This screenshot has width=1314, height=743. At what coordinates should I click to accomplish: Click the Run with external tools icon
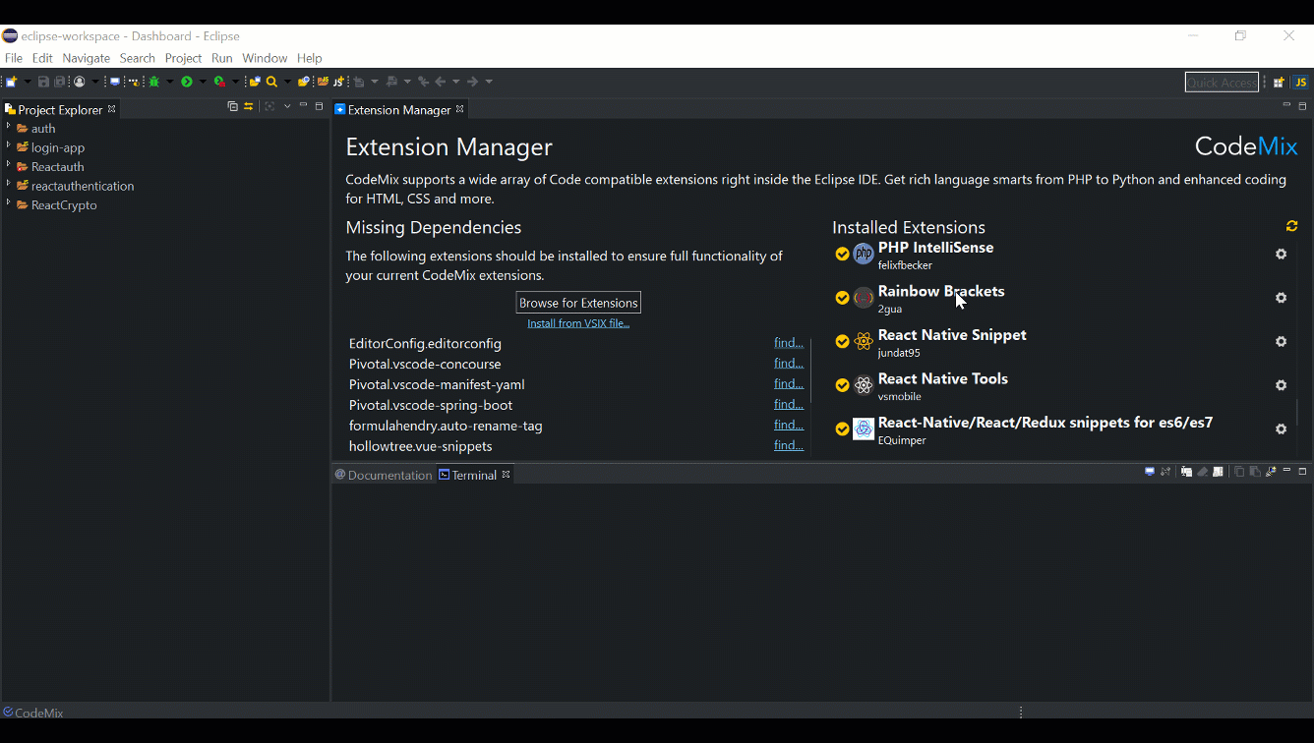219,82
